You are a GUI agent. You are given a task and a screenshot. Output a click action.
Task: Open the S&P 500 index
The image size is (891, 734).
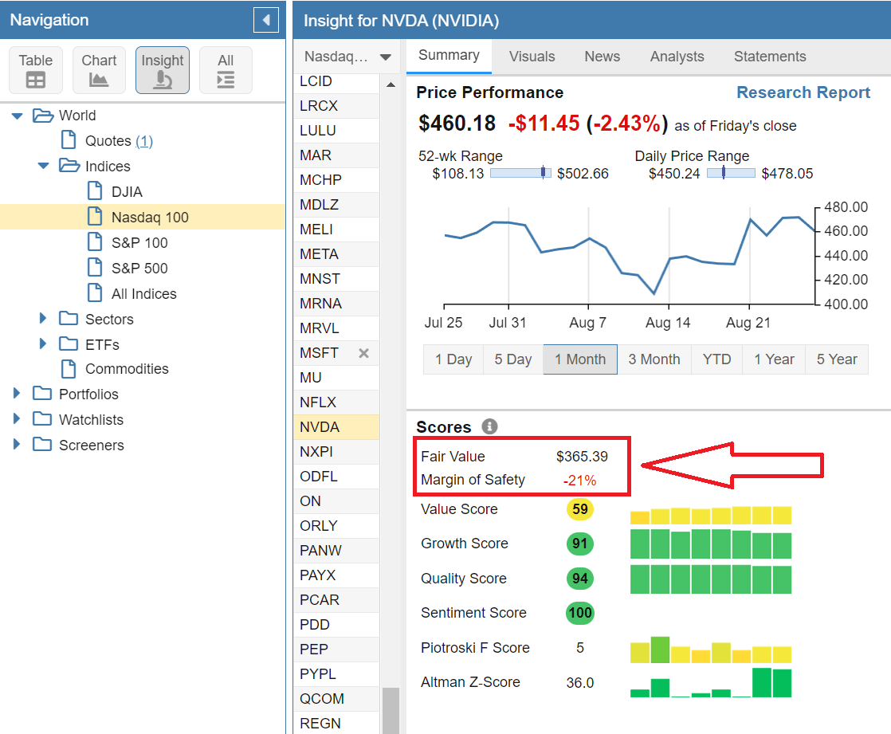pos(139,268)
